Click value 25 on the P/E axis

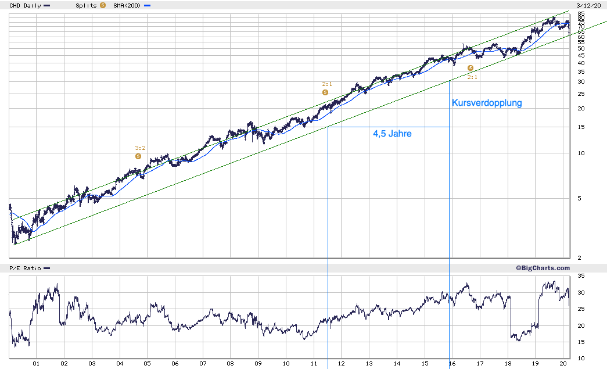click(581, 309)
